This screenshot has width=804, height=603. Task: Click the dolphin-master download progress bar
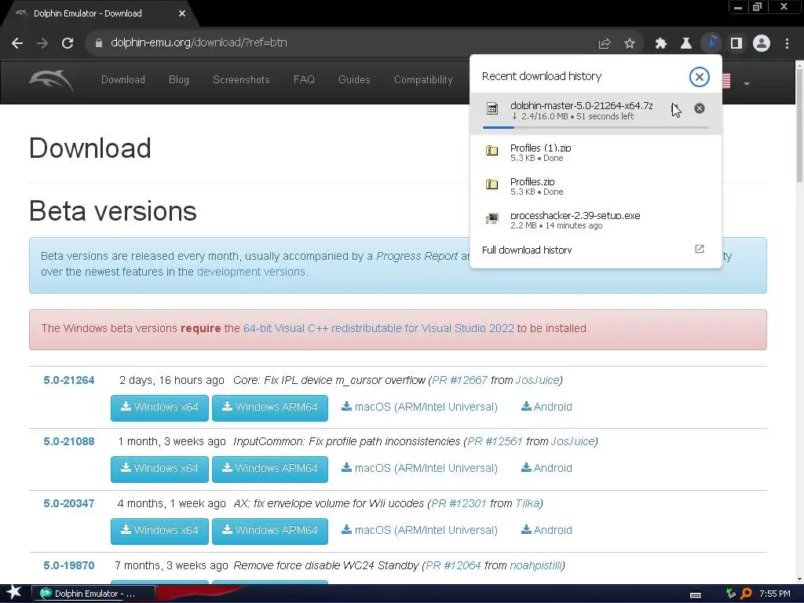click(595, 127)
